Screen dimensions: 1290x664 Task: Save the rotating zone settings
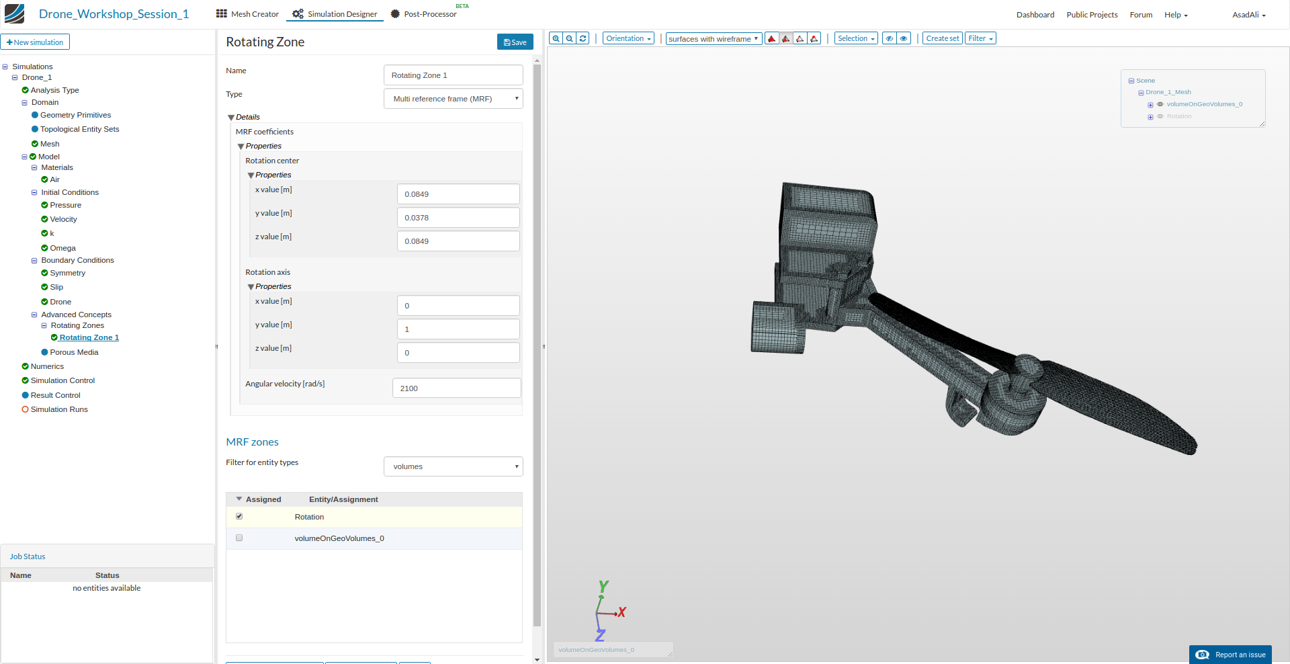coord(515,42)
